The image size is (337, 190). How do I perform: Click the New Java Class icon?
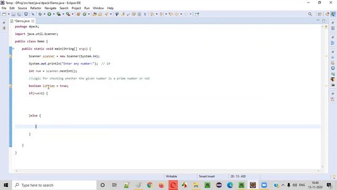[84, 14]
